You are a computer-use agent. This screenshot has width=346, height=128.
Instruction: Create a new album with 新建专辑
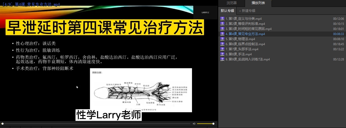(247, 11)
